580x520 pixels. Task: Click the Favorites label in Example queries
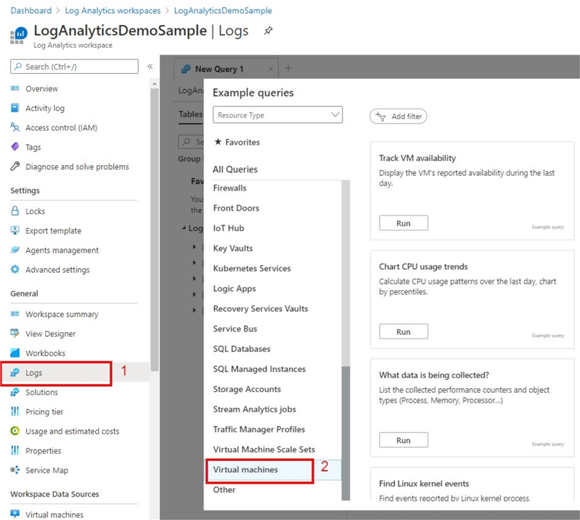point(242,142)
